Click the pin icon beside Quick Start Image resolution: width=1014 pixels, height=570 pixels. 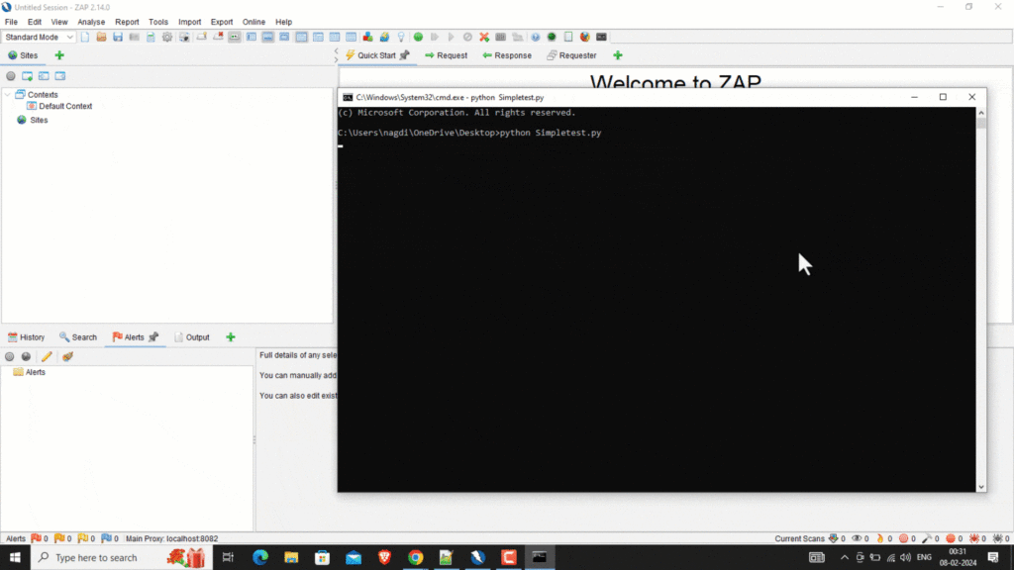404,55
